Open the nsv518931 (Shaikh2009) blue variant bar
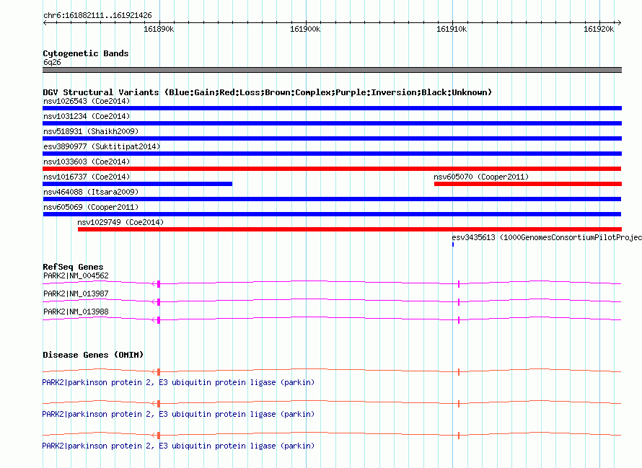This screenshot has width=642, height=468. click(332, 138)
